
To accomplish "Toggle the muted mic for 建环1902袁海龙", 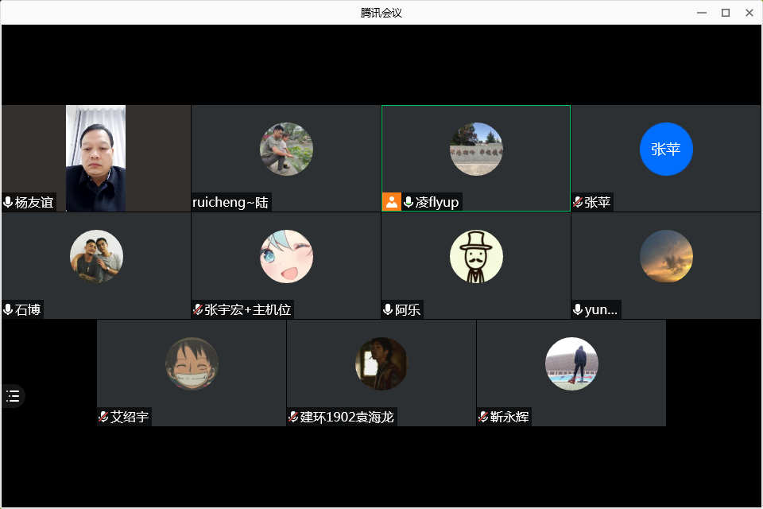I will click(x=293, y=417).
